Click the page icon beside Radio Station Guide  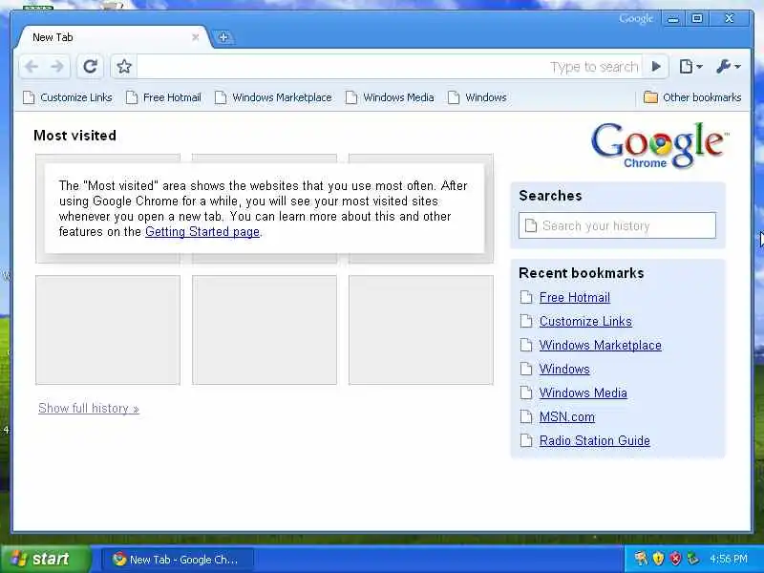(x=526, y=440)
